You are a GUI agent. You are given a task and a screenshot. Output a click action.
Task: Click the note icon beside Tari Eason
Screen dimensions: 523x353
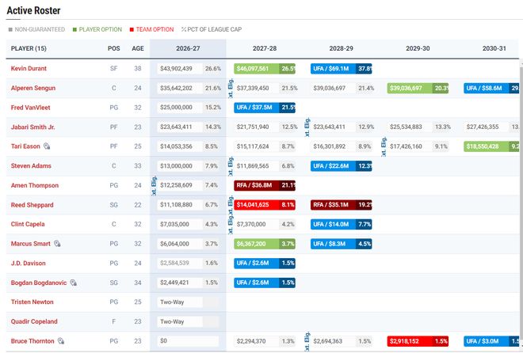[47, 146]
